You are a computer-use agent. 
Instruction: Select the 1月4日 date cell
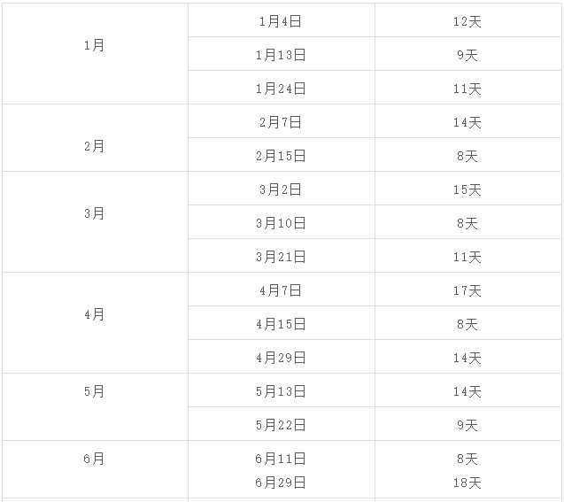(x=281, y=21)
